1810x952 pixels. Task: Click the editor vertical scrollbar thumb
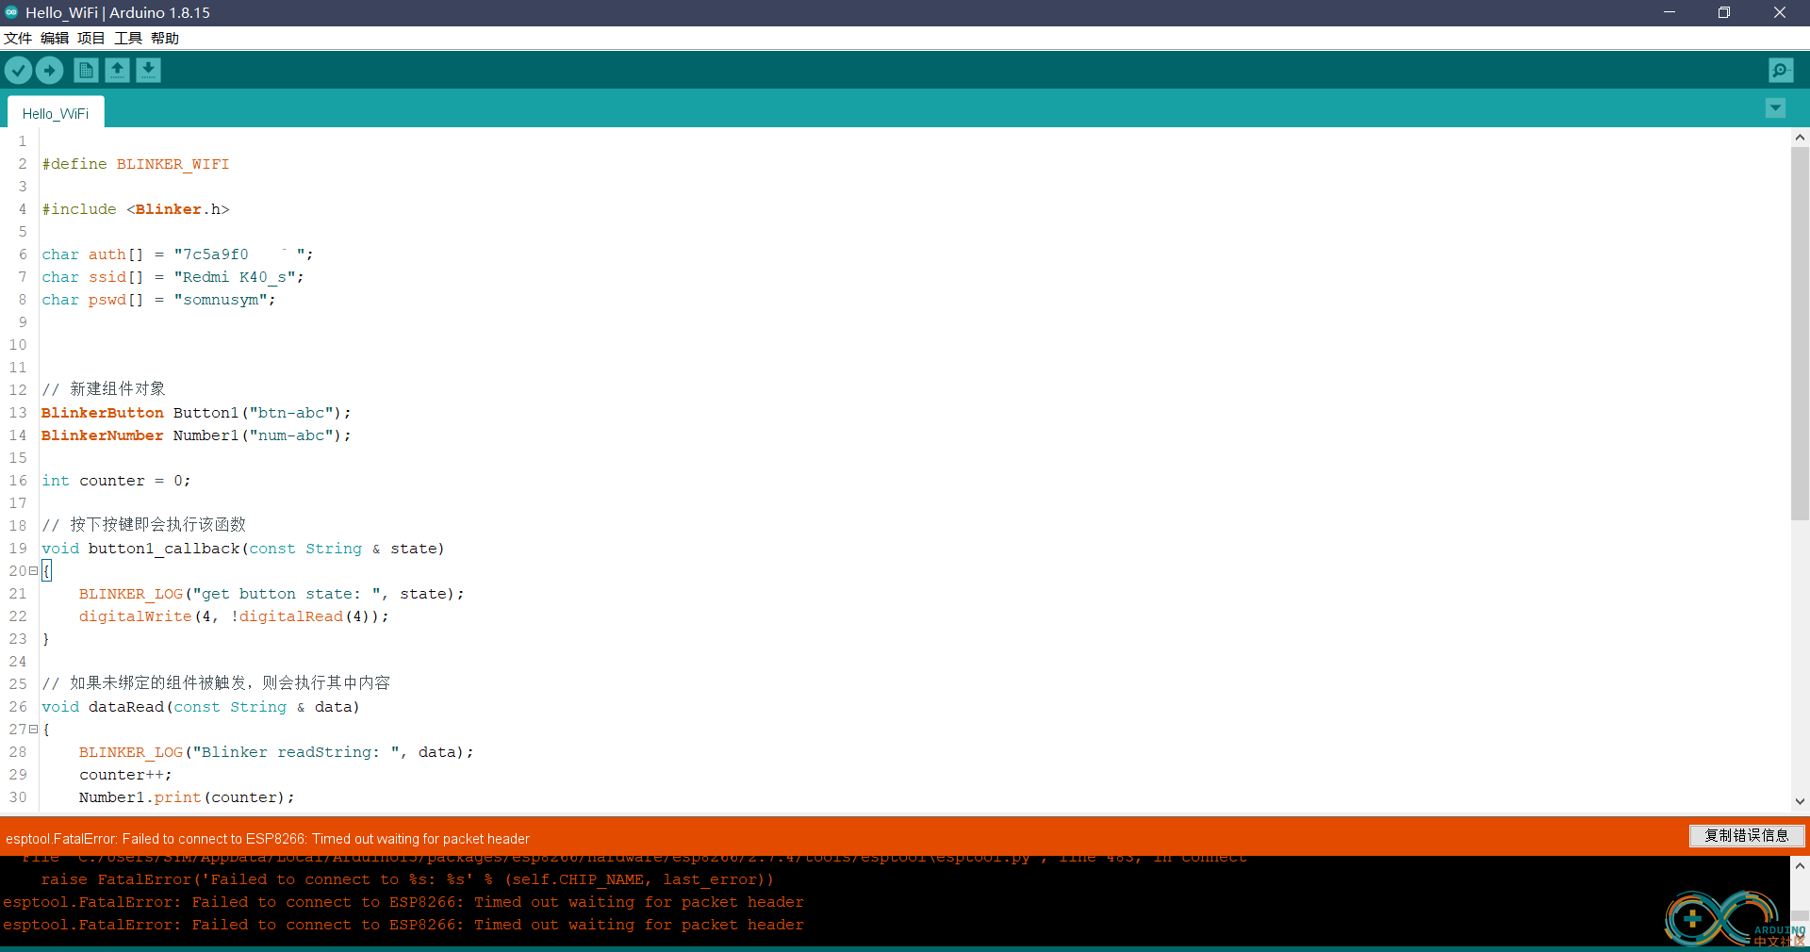click(1800, 334)
